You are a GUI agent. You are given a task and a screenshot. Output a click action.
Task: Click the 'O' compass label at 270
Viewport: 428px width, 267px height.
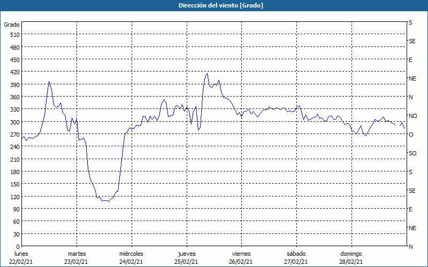[x=411, y=135]
